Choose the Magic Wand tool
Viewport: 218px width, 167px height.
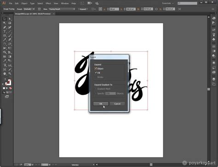click(5, 23)
